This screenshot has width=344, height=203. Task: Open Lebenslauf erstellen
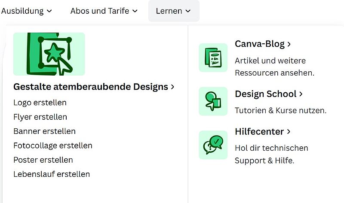click(52, 174)
